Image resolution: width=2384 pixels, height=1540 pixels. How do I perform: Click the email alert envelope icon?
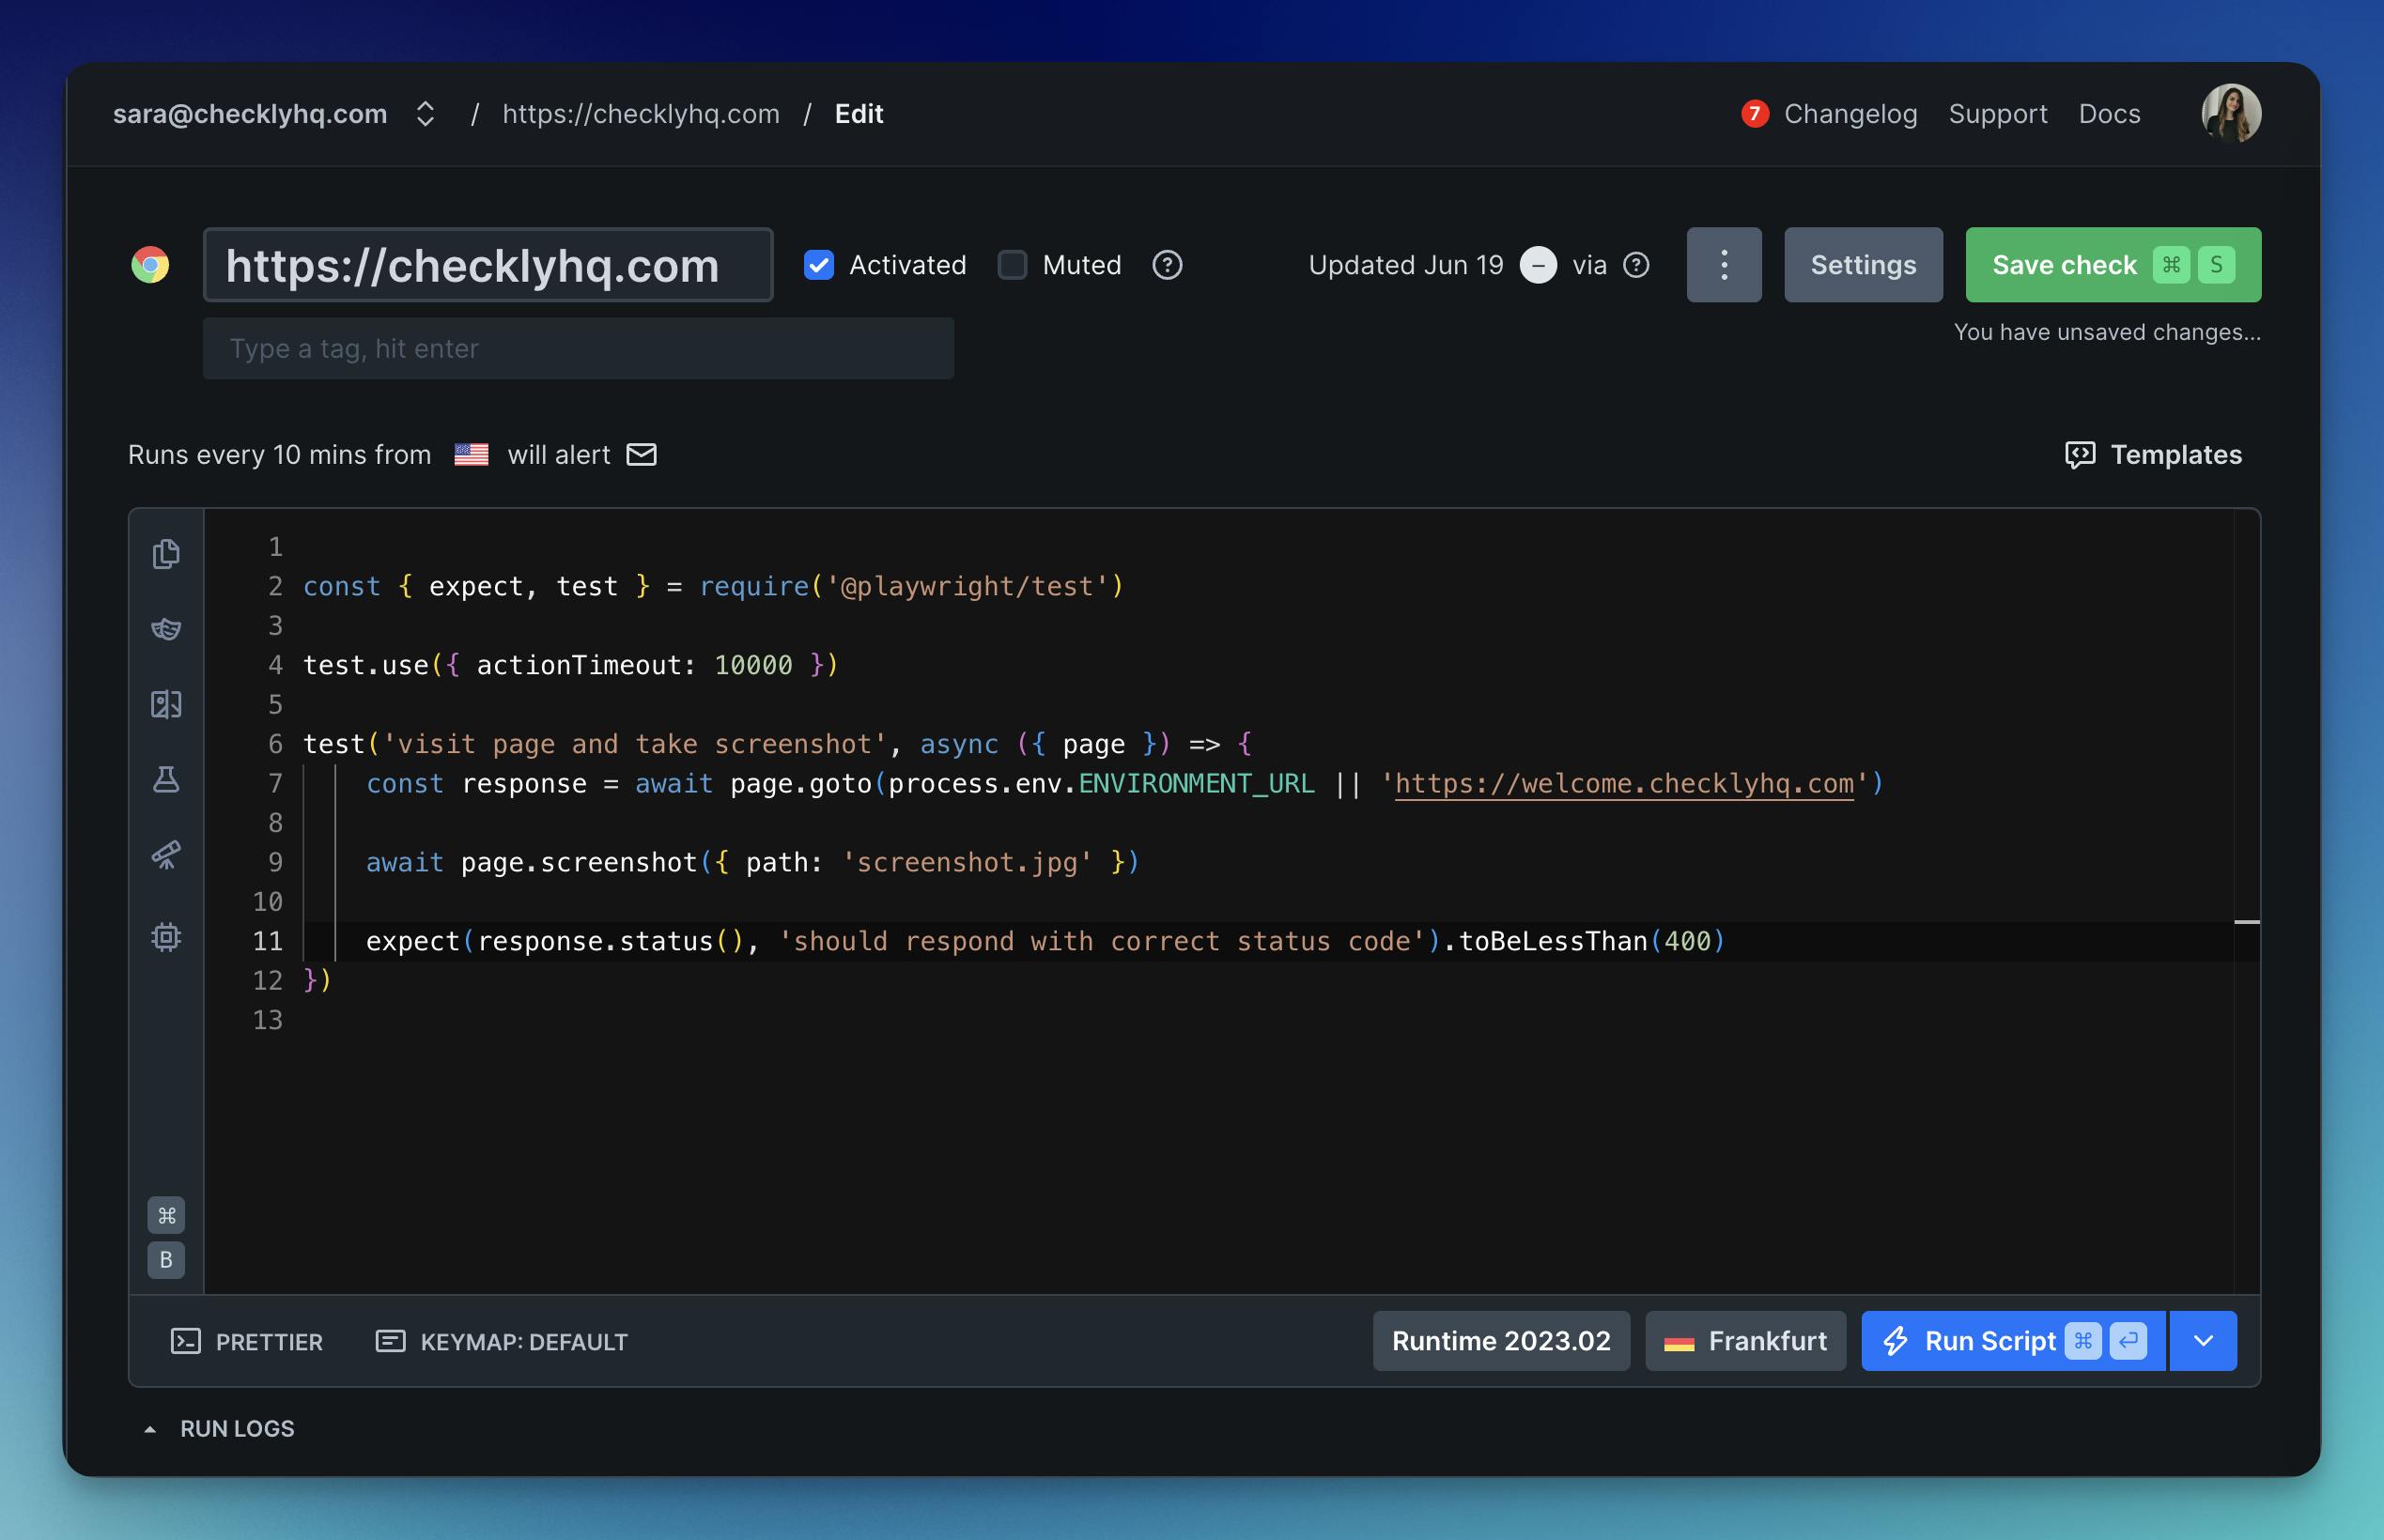click(x=641, y=455)
